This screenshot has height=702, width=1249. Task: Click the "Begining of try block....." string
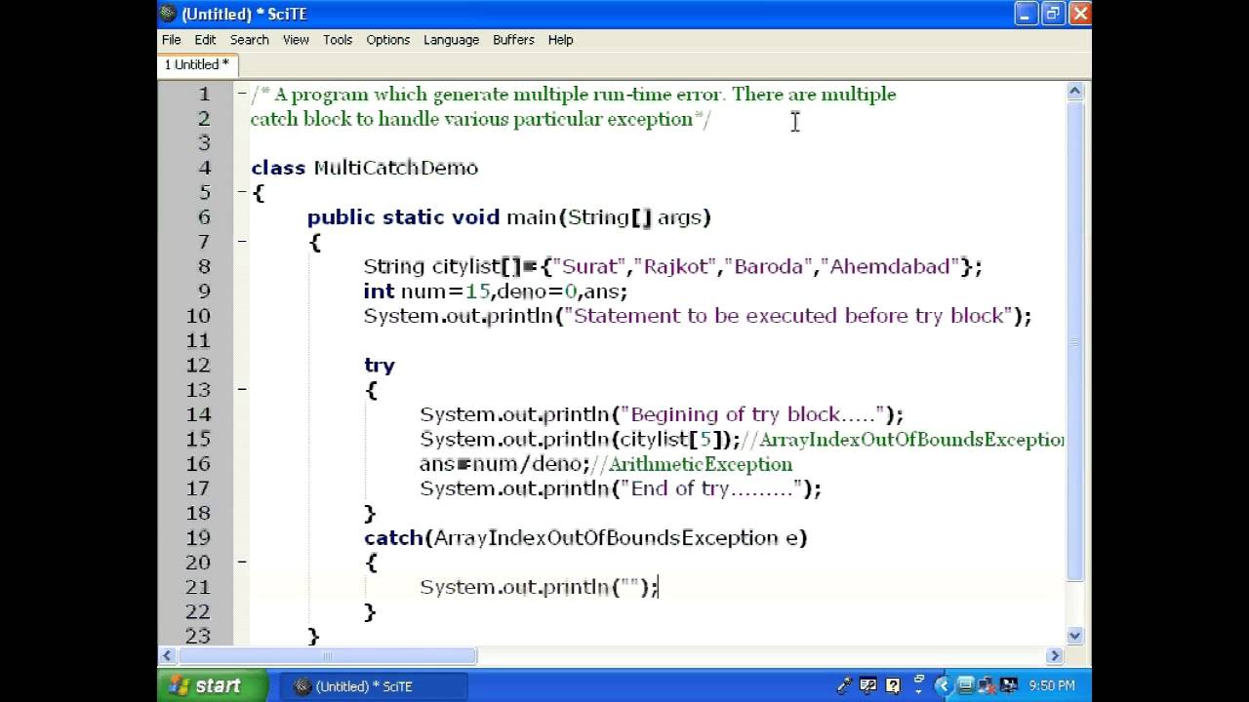[x=752, y=414]
